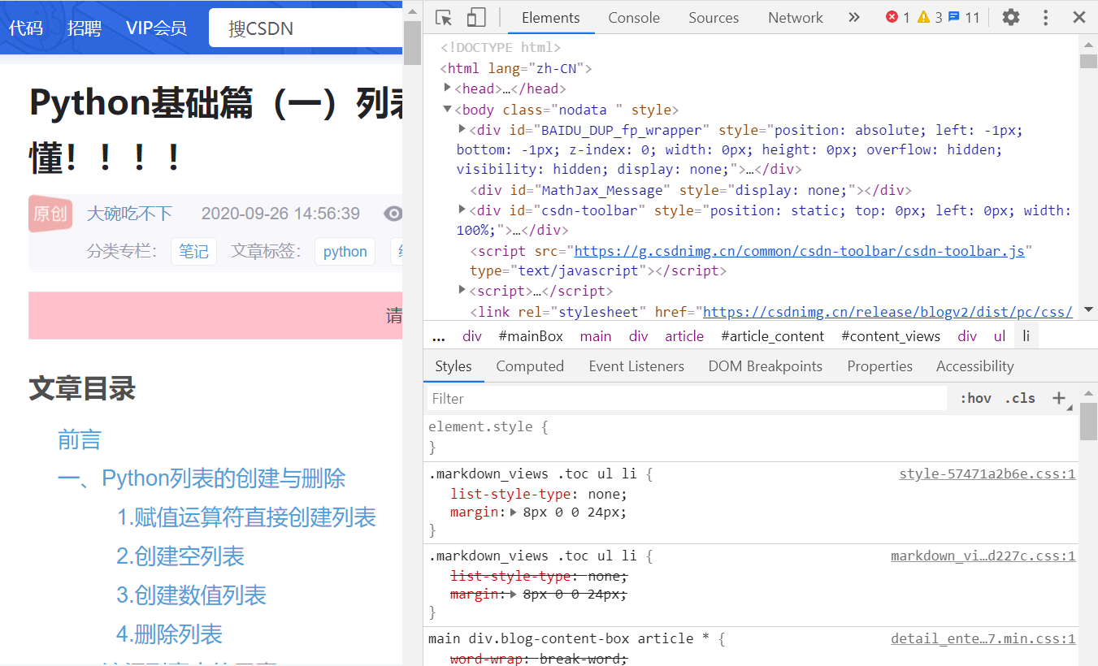Open the csdn-toolbar.js script URL
The height and width of the screenshot is (666, 1098).
click(800, 251)
